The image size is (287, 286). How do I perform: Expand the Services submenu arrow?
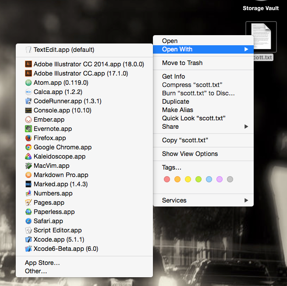(x=246, y=200)
